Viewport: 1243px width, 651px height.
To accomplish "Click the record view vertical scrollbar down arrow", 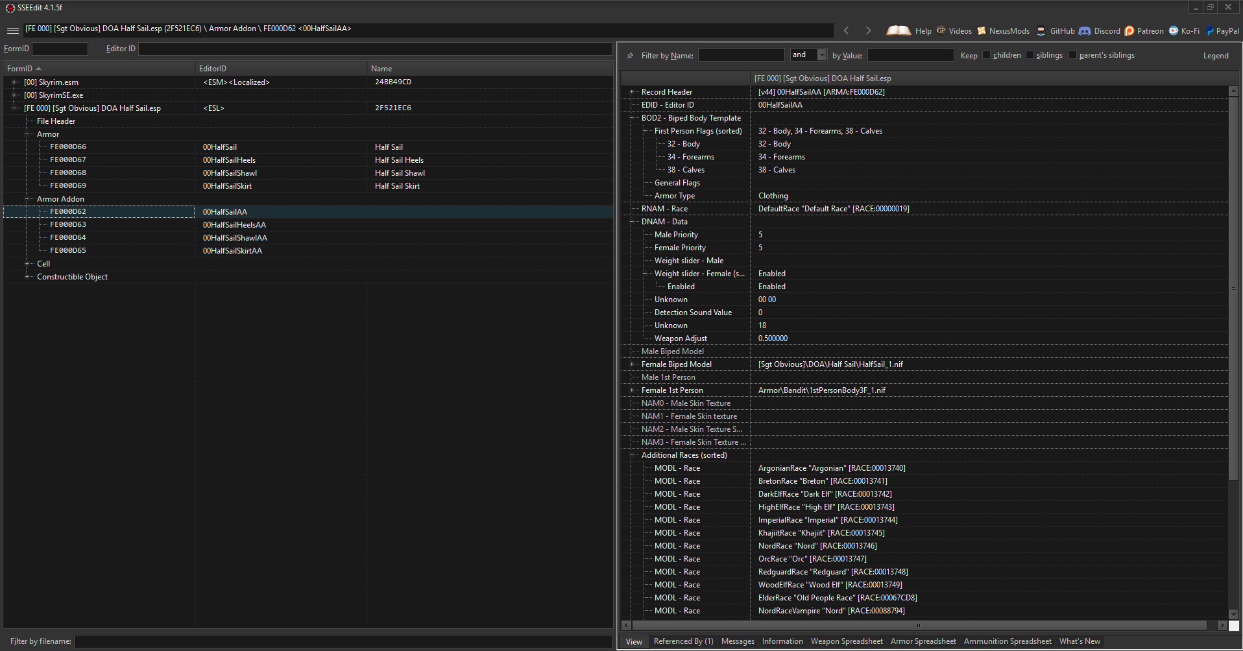I will [1234, 614].
